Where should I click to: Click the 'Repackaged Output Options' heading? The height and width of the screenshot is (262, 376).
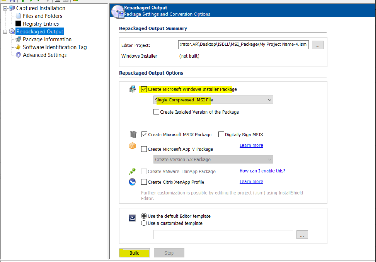pyautogui.click(x=151, y=73)
